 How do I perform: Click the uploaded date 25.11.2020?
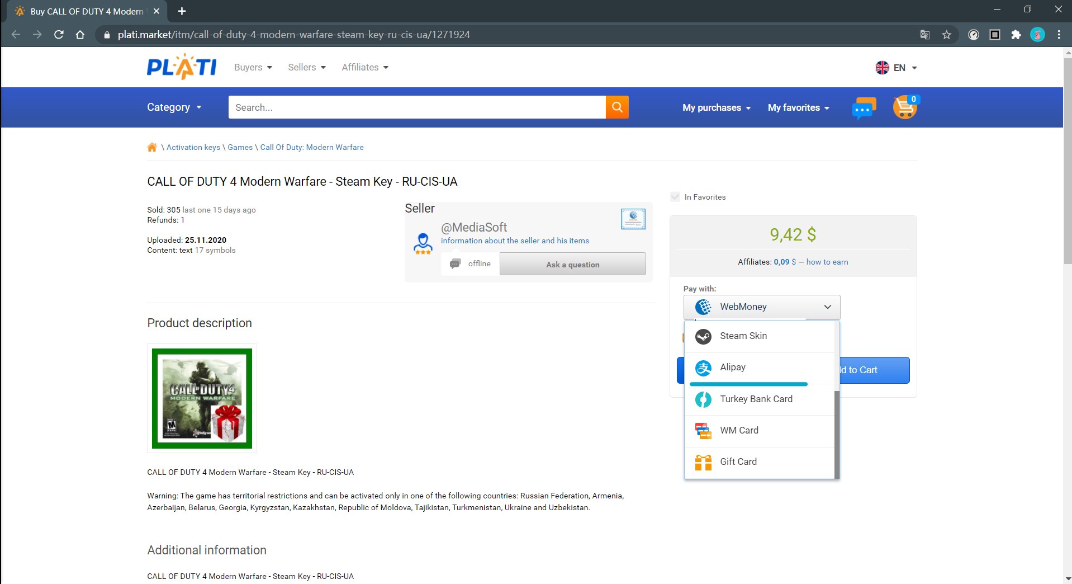pyautogui.click(x=206, y=240)
